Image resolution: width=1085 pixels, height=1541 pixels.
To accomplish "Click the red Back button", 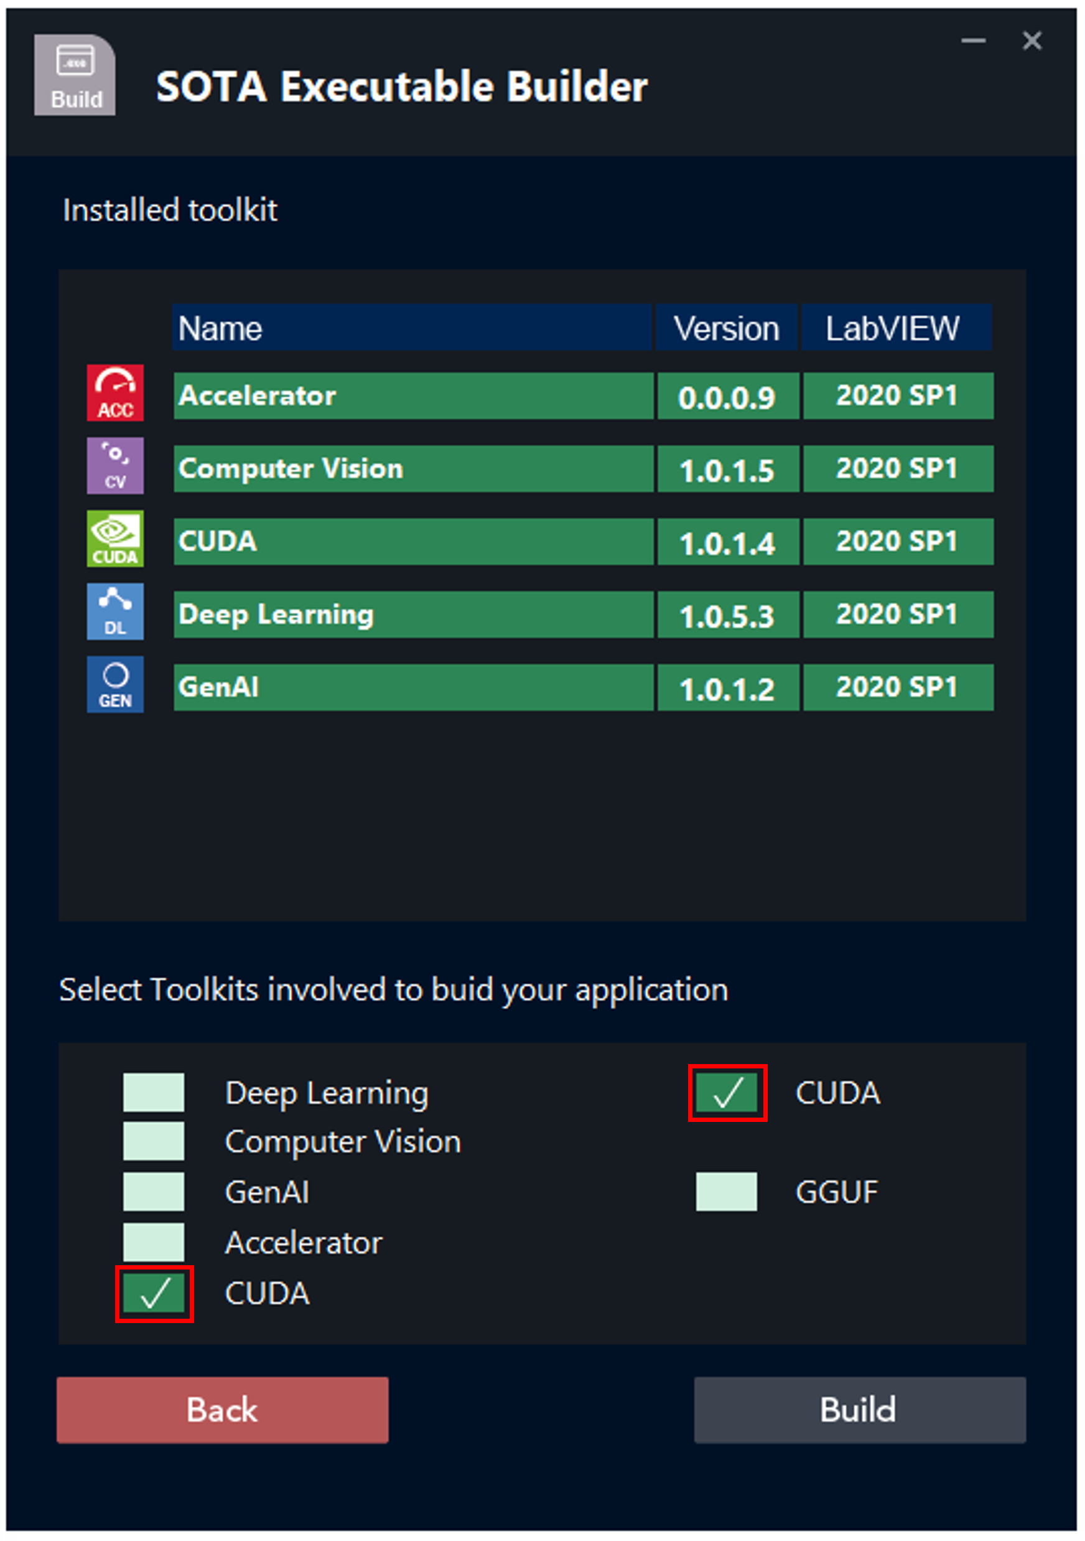I will pyautogui.click(x=222, y=1410).
